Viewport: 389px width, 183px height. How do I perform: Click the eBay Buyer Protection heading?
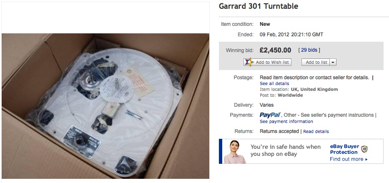[x=344, y=149]
